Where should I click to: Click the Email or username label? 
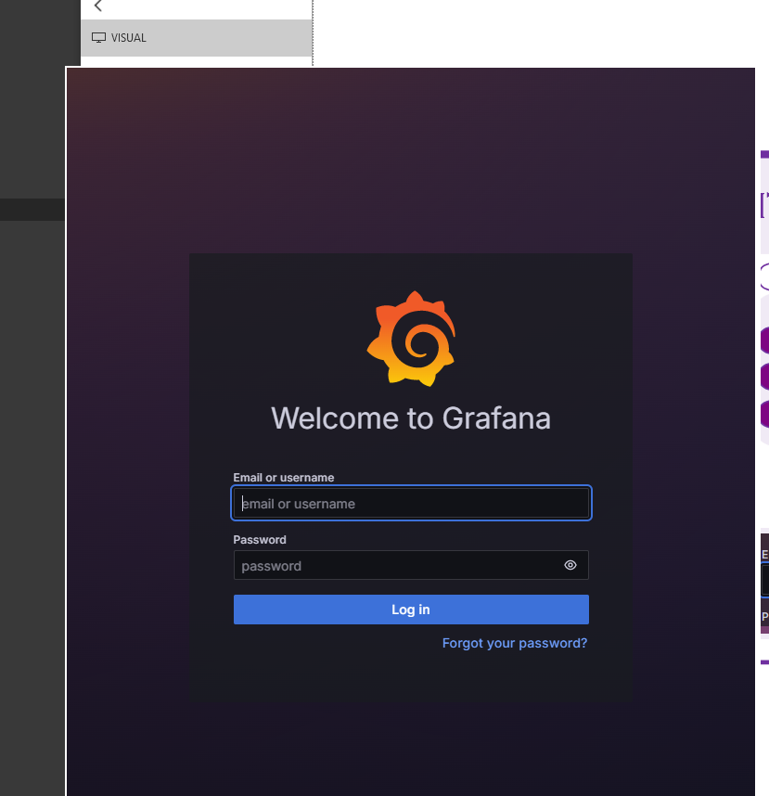point(283,478)
